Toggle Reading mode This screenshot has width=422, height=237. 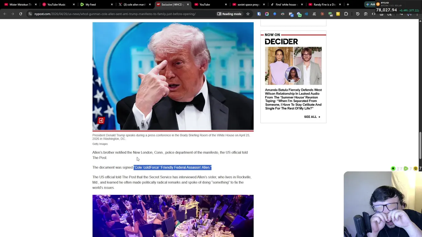229,14
